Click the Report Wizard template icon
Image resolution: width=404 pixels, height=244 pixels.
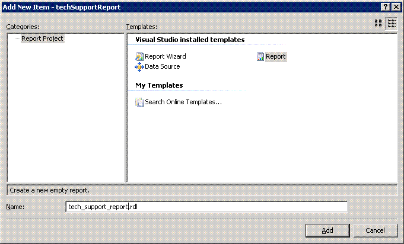click(139, 57)
